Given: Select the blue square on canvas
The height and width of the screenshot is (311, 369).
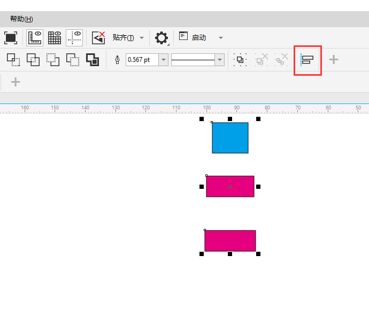Looking at the screenshot, I should [x=230, y=138].
